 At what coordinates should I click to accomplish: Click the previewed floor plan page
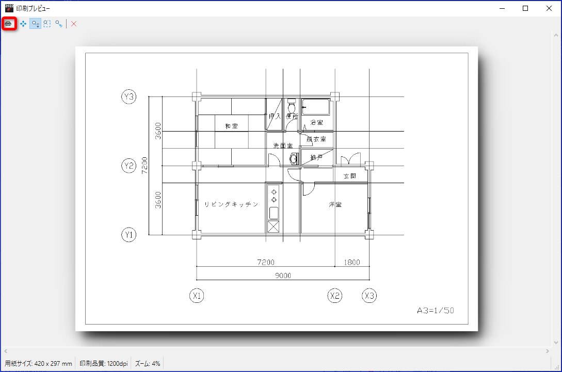click(x=276, y=188)
